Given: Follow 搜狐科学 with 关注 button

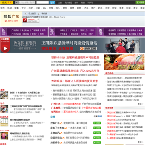Looking at the screenshot, I should tap(97, 143).
